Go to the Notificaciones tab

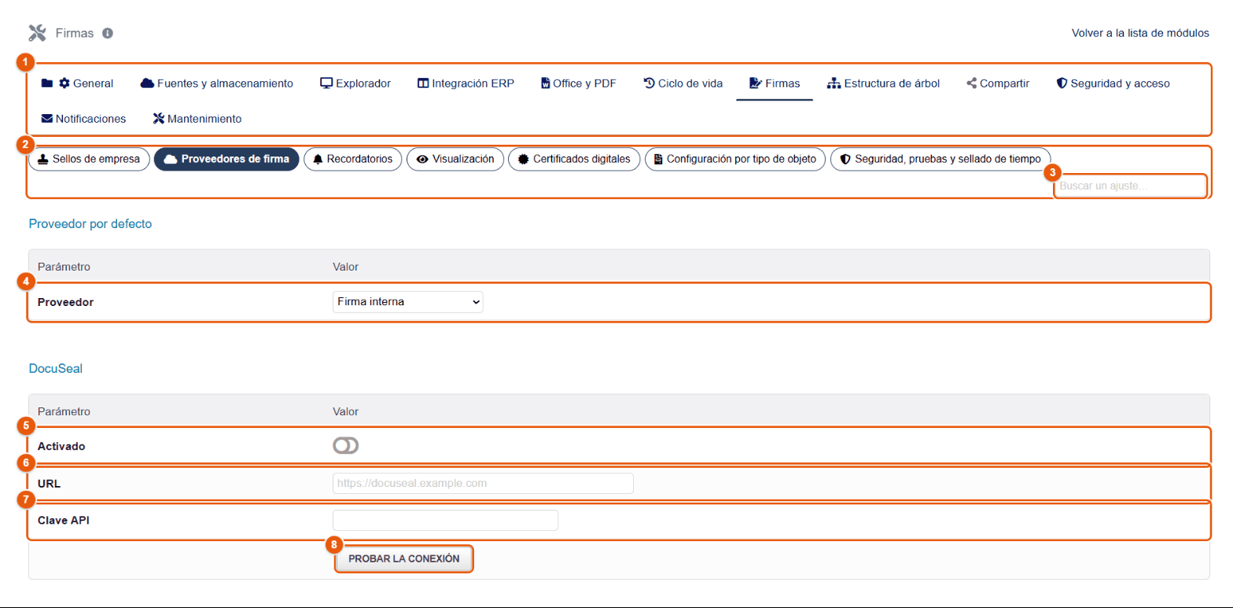click(x=84, y=120)
